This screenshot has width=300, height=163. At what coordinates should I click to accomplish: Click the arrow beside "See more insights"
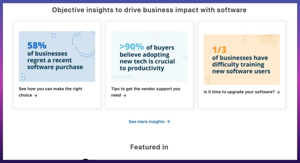pyautogui.click(x=168, y=121)
